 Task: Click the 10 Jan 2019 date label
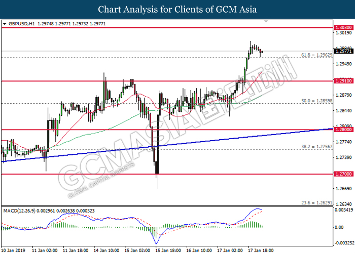click(x=13, y=250)
